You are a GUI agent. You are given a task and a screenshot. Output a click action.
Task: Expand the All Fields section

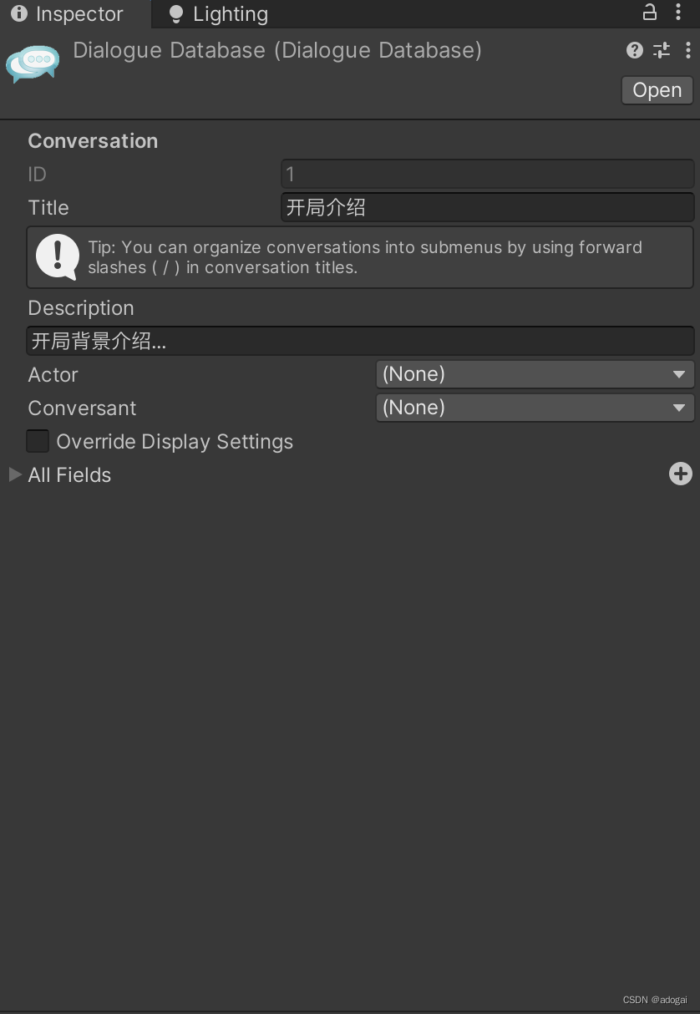coord(14,474)
